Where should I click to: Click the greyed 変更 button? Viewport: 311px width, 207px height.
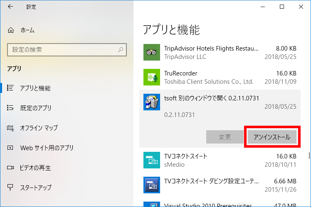pos(225,137)
